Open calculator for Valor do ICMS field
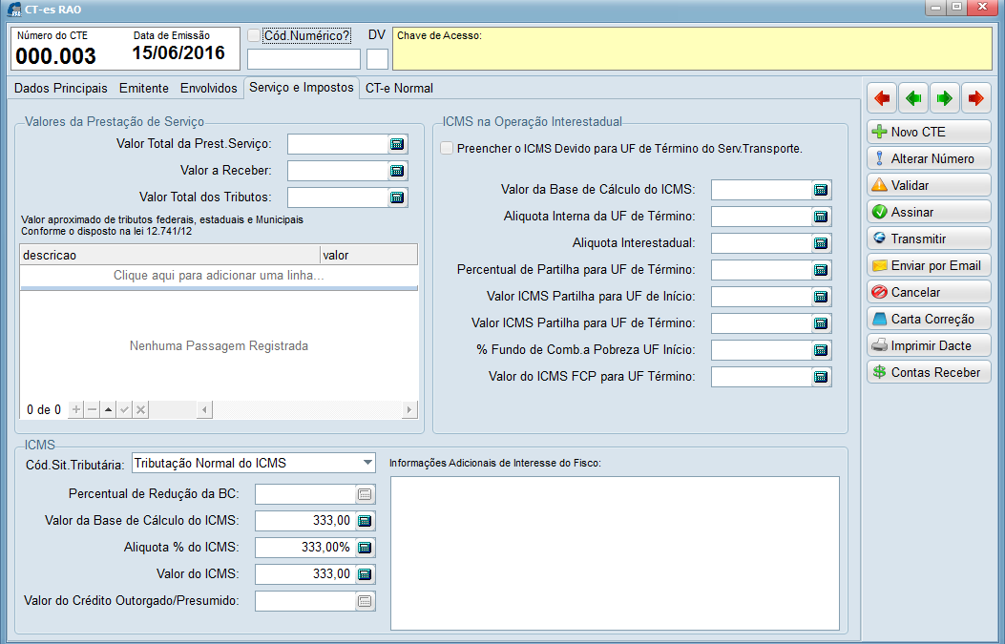This screenshot has width=1005, height=644. [x=365, y=574]
